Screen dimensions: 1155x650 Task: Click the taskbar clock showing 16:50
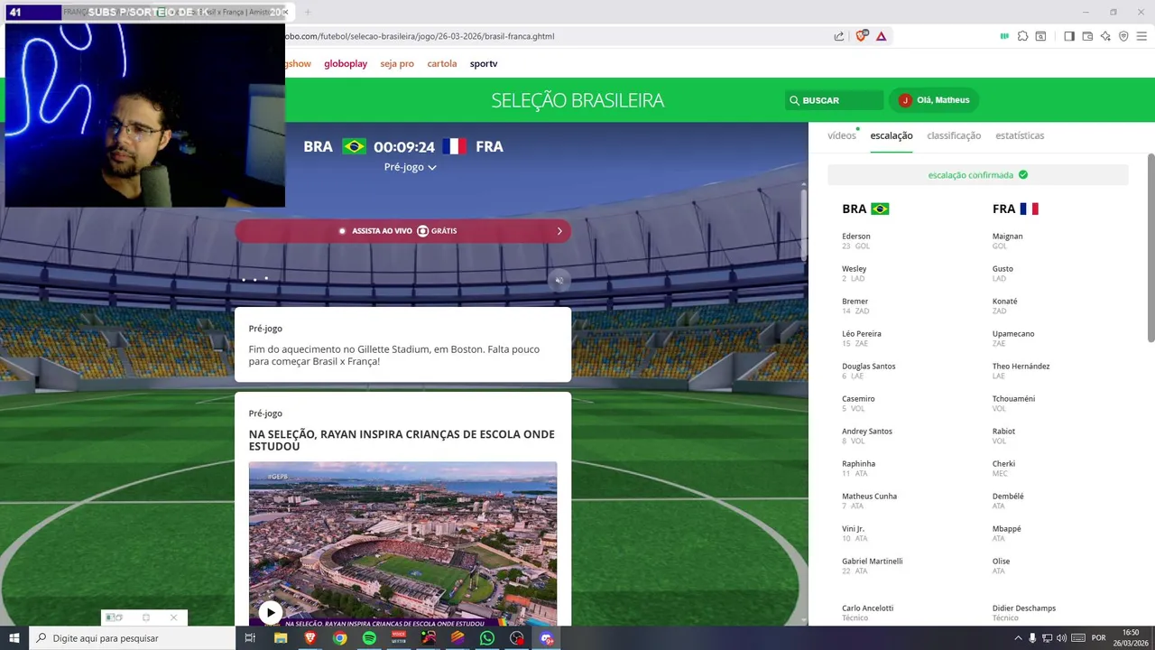pyautogui.click(x=1131, y=637)
